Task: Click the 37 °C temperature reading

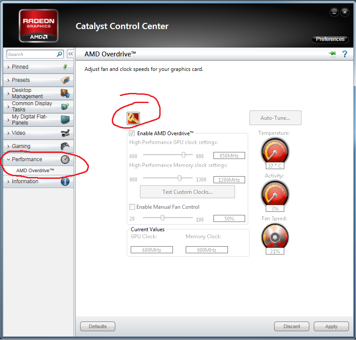Action: click(275, 166)
